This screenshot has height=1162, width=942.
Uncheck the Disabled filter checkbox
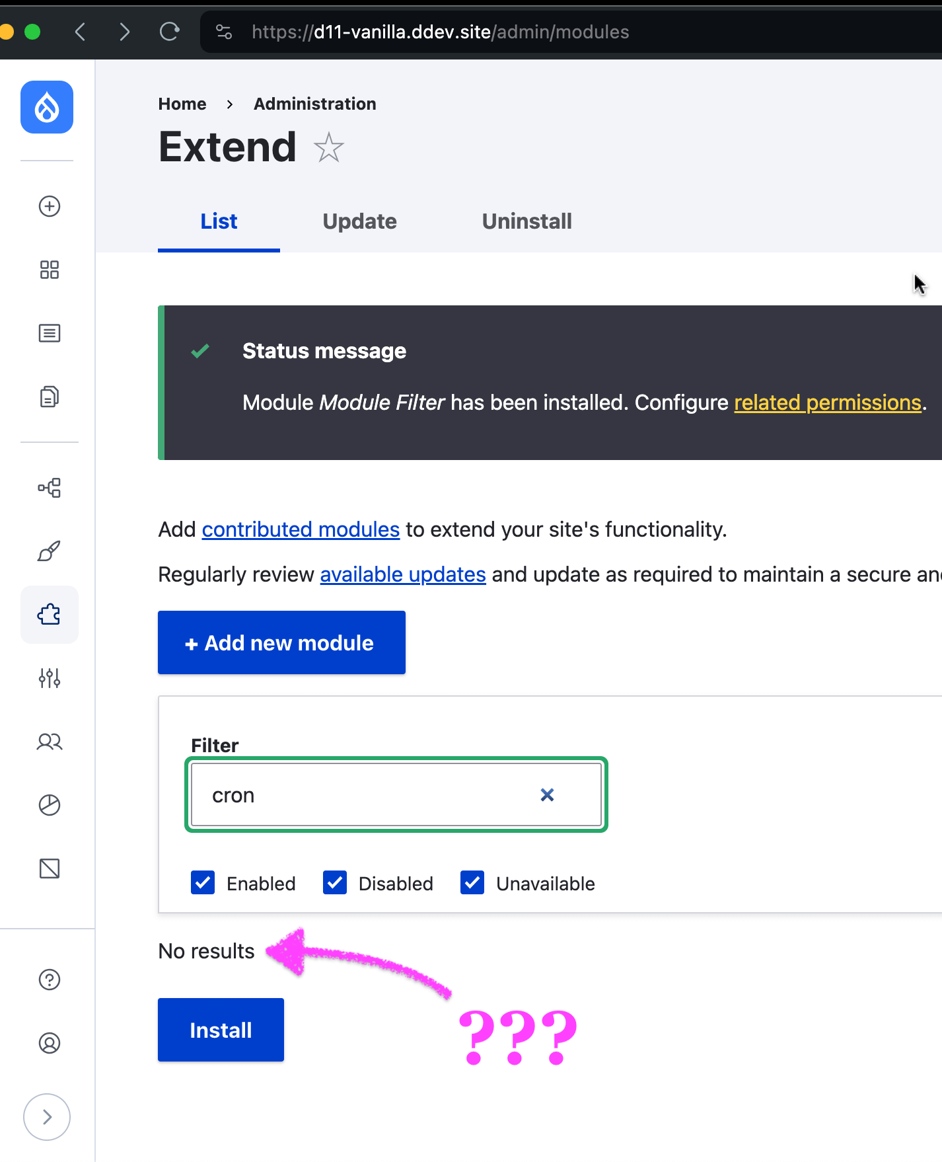tap(335, 882)
